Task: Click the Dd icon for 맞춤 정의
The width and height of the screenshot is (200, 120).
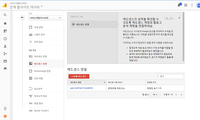Action: [x=31, y=103]
